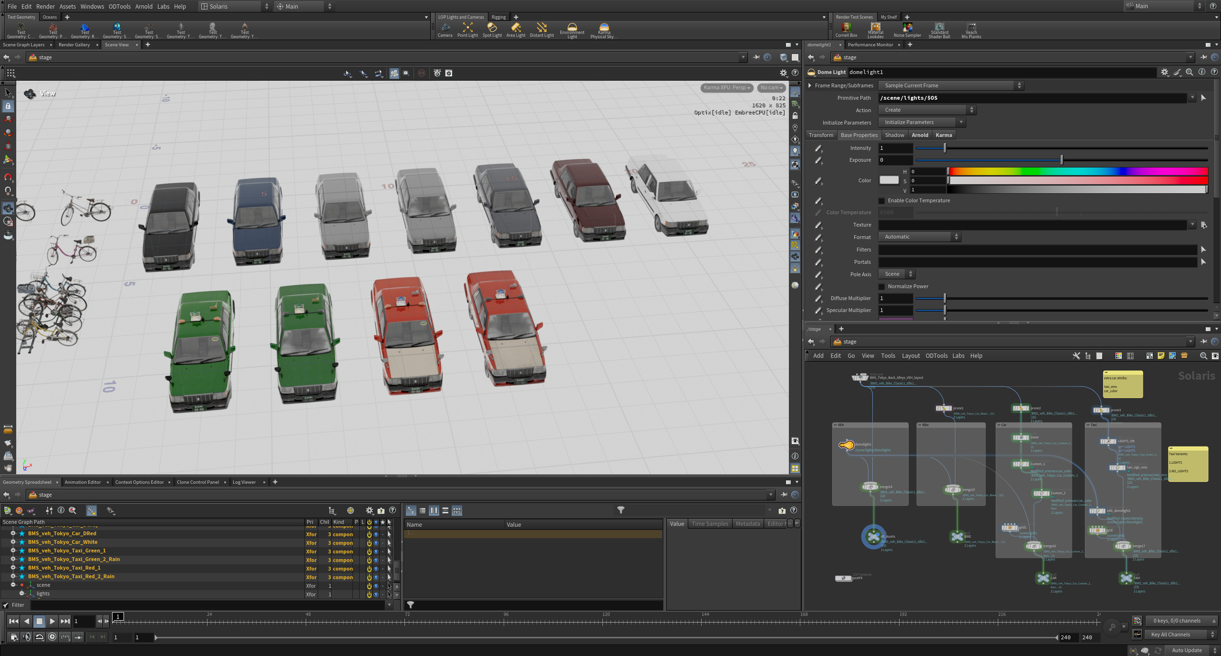Add an Area Light from the shelf
1221x656 pixels.
tap(516, 30)
